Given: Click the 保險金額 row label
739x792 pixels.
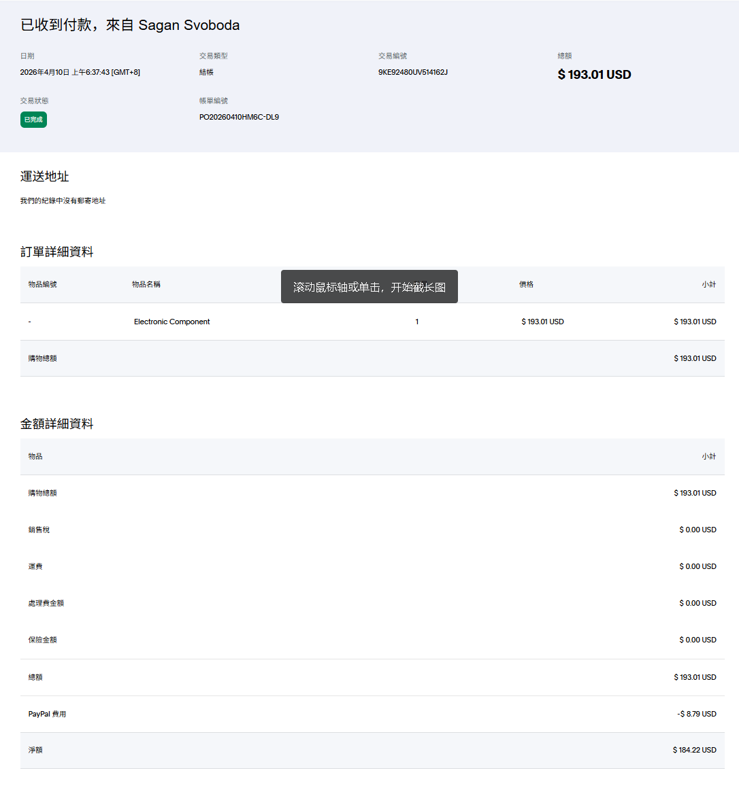Looking at the screenshot, I should 42,640.
